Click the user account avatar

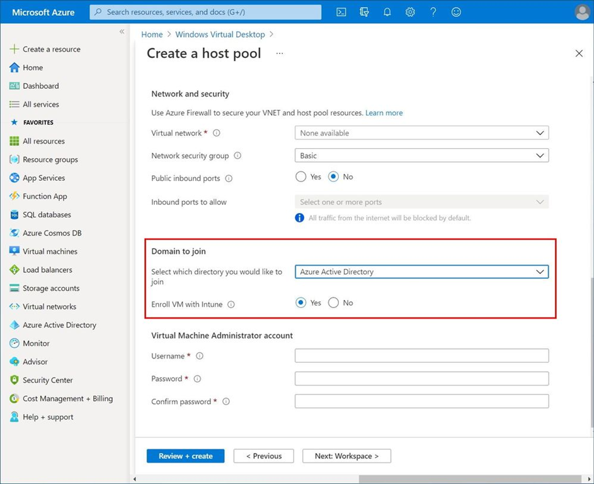click(x=582, y=12)
